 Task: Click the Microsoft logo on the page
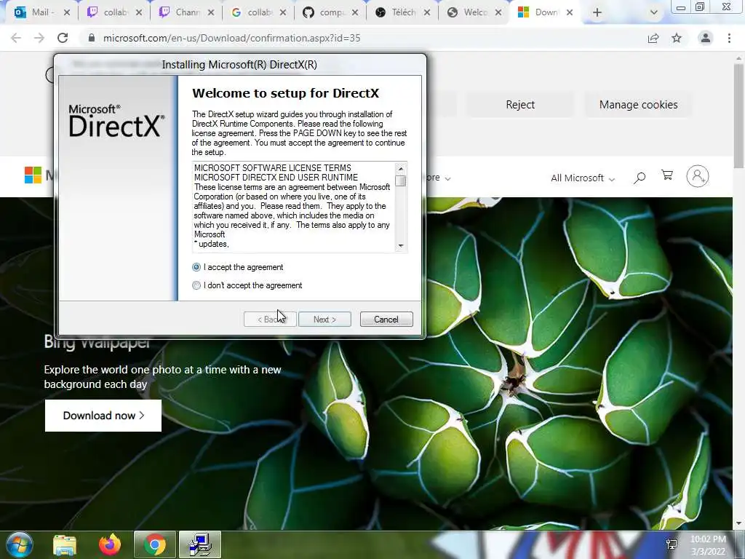click(x=33, y=175)
